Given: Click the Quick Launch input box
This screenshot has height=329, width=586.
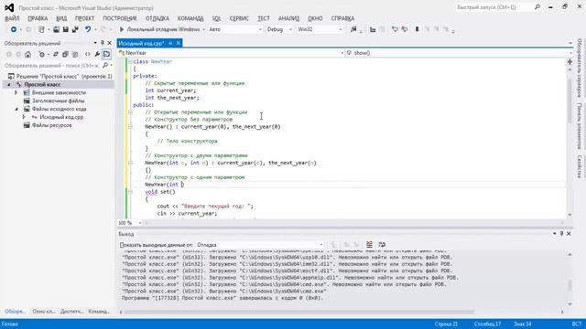Looking at the screenshot, I should [x=494, y=7].
